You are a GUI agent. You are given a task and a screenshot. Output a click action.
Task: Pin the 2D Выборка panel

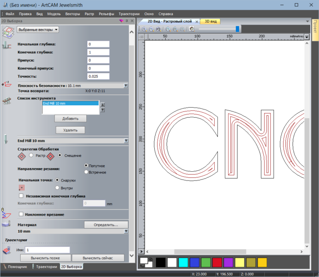(127, 21)
